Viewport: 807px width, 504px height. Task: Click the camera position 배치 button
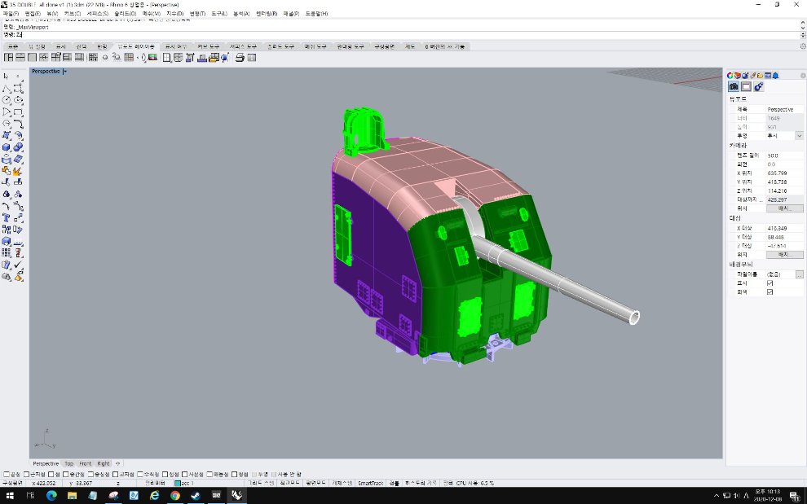[784, 208]
